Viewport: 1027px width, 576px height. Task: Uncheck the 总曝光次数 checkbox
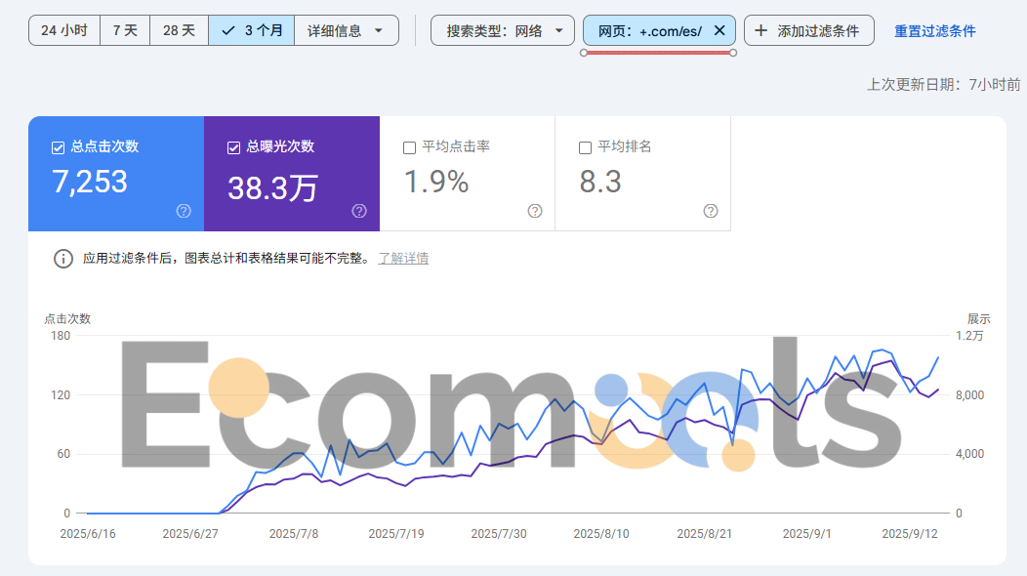pos(233,147)
